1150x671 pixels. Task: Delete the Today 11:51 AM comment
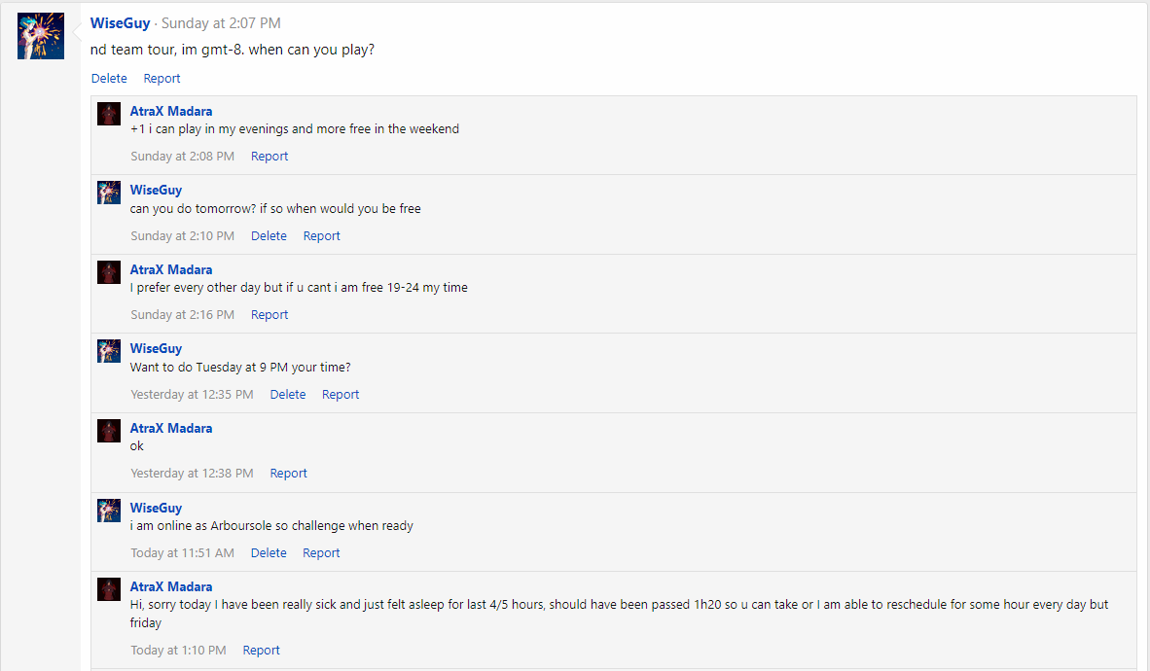coord(269,553)
